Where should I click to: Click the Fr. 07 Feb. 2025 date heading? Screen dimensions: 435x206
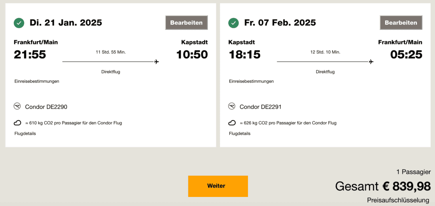pyautogui.click(x=280, y=23)
